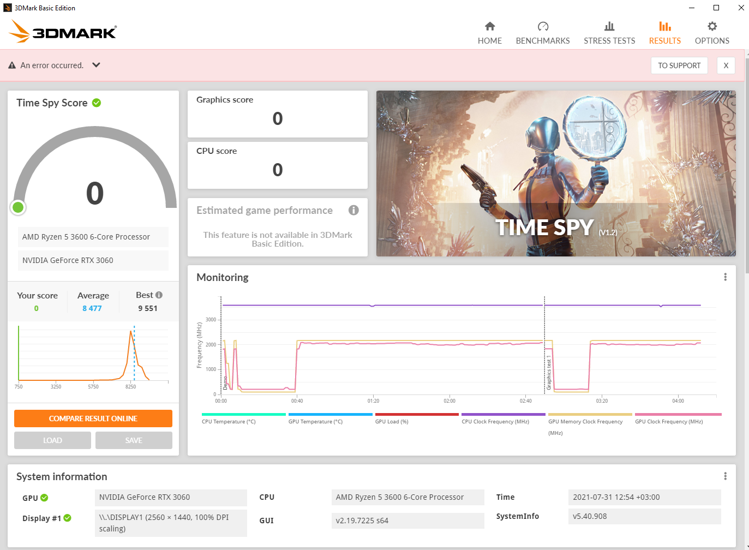The width and height of the screenshot is (749, 550).
Task: Click the Display #1 green check icon
Action: (x=67, y=518)
